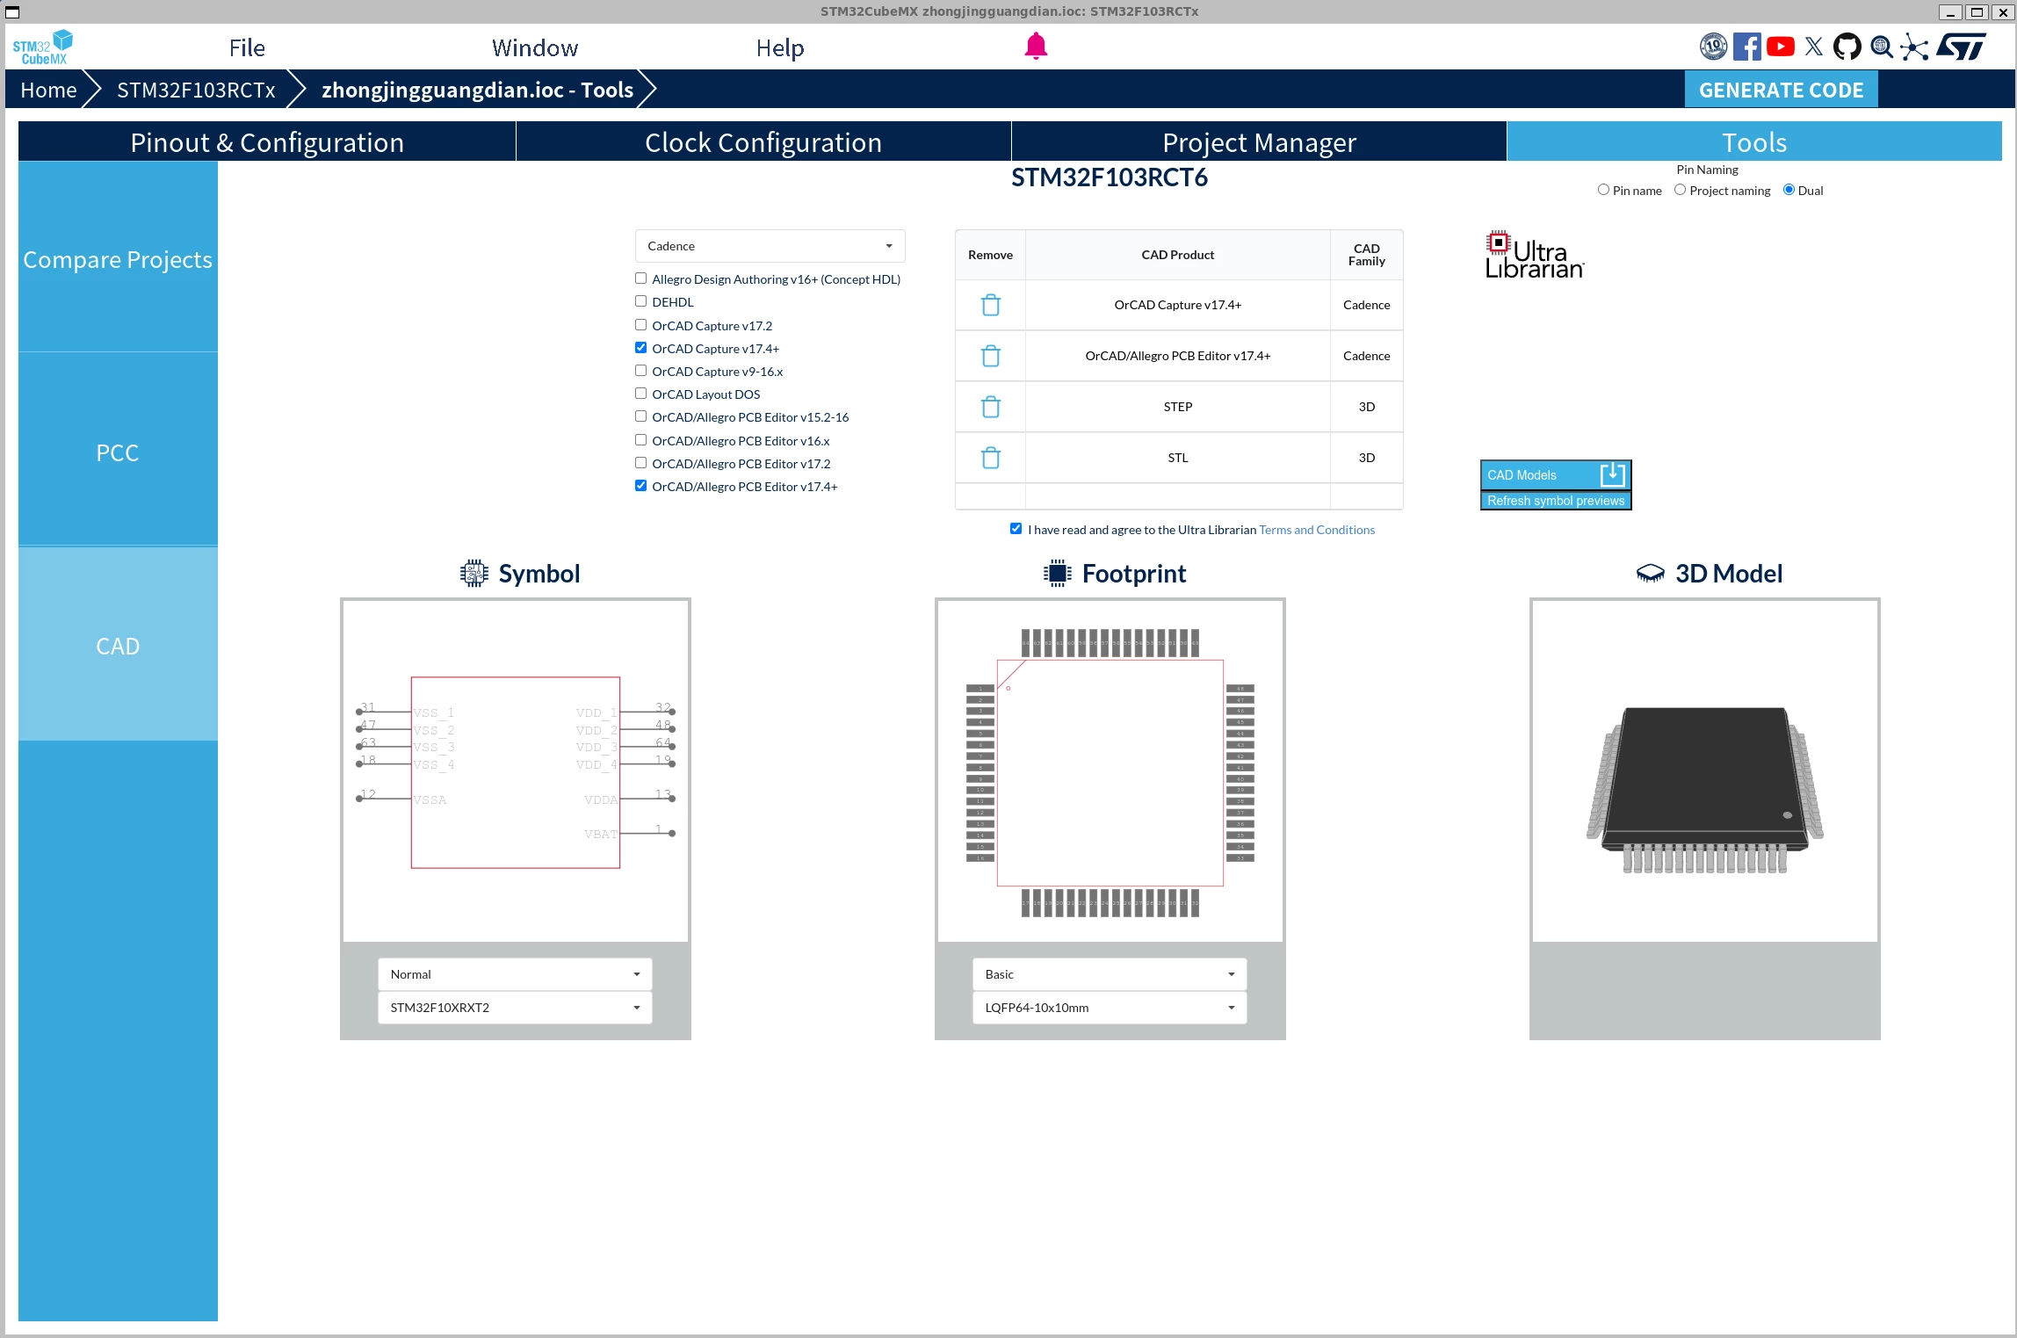Click the CAD Models download arrow icon

(1612, 474)
